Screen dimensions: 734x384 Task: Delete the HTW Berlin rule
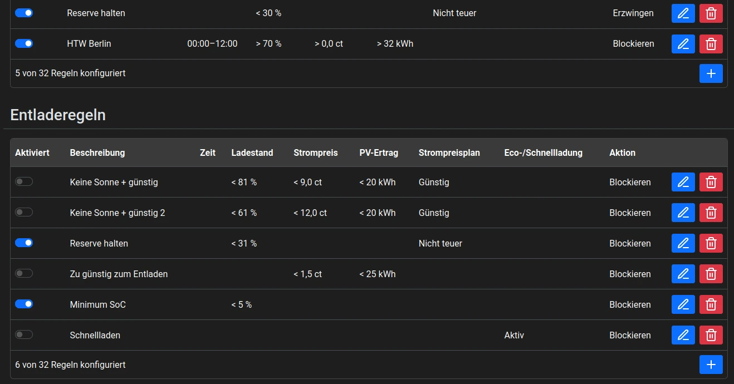[711, 43]
